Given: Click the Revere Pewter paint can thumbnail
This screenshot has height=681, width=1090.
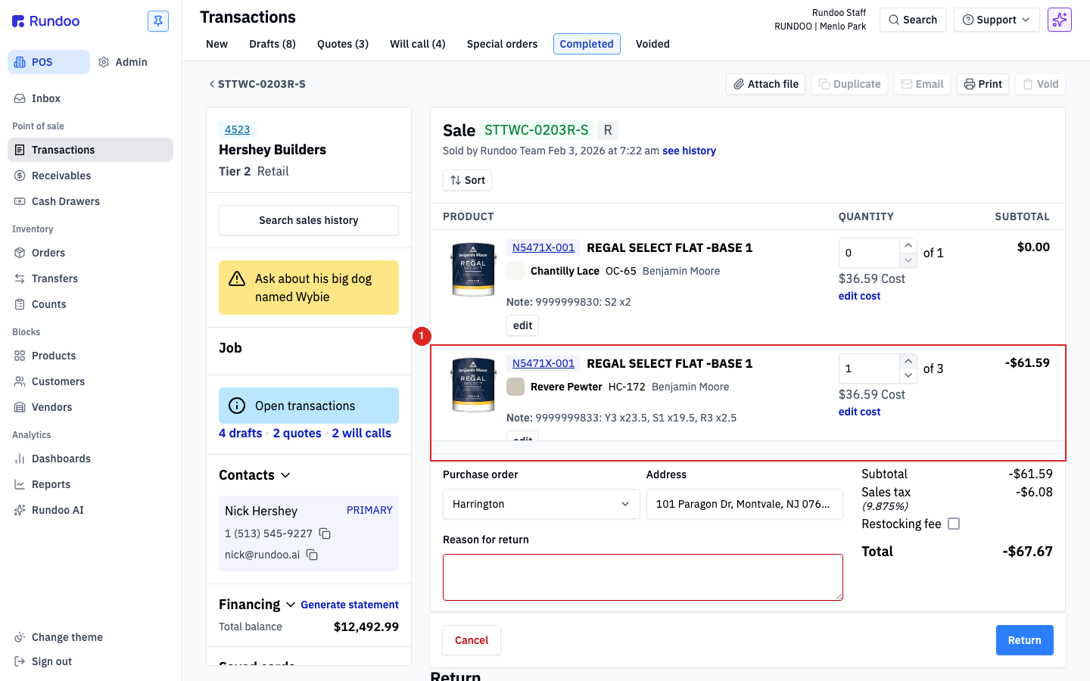Looking at the screenshot, I should coord(473,384).
